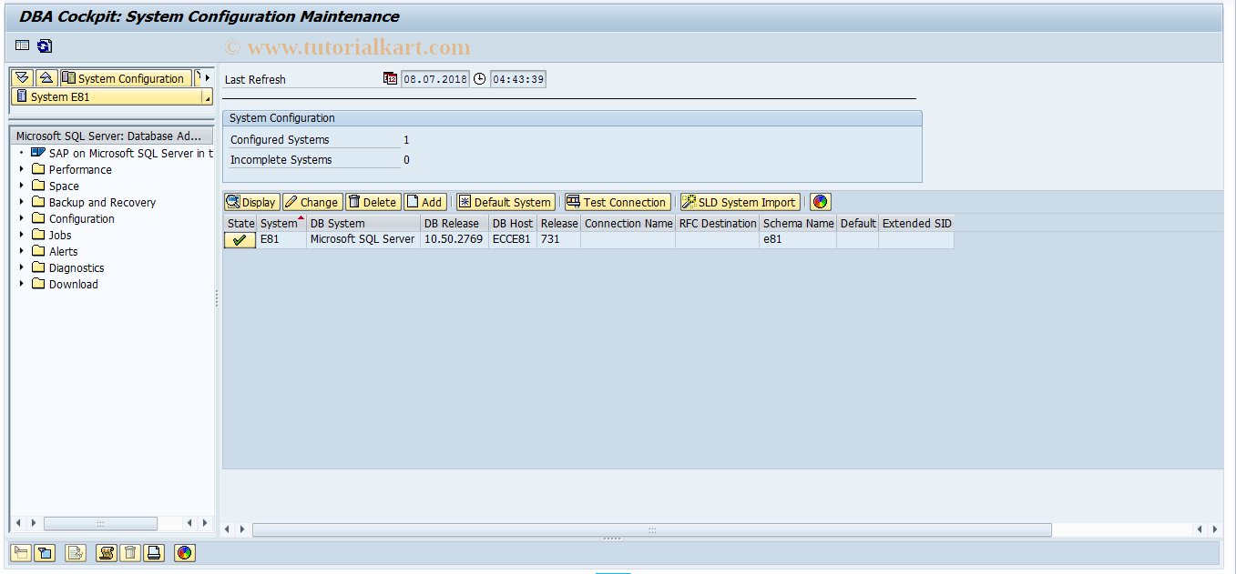Expand the Diagnostics folder
Image resolution: width=1236 pixels, height=574 pixels.
coord(21,267)
